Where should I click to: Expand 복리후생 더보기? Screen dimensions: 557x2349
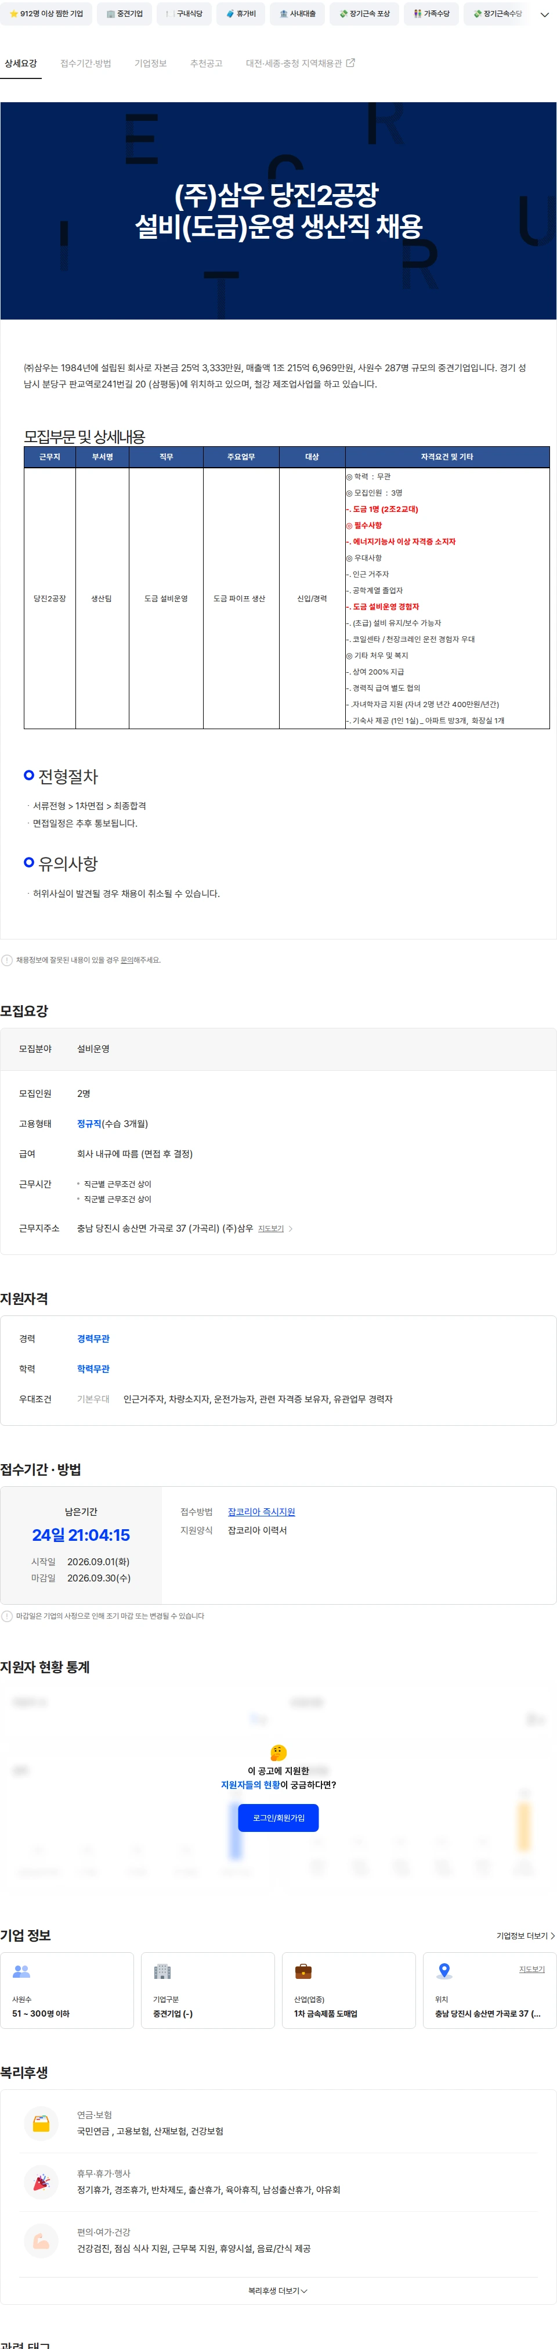click(x=277, y=2290)
